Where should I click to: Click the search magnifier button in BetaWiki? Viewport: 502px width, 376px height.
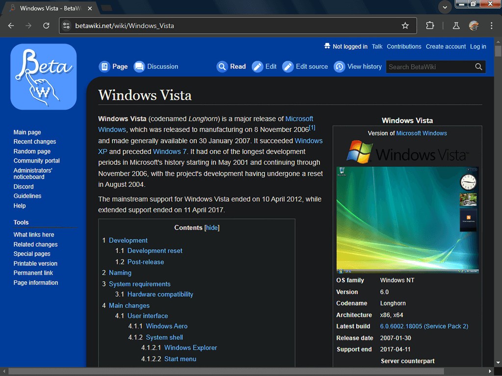pyautogui.click(x=478, y=67)
